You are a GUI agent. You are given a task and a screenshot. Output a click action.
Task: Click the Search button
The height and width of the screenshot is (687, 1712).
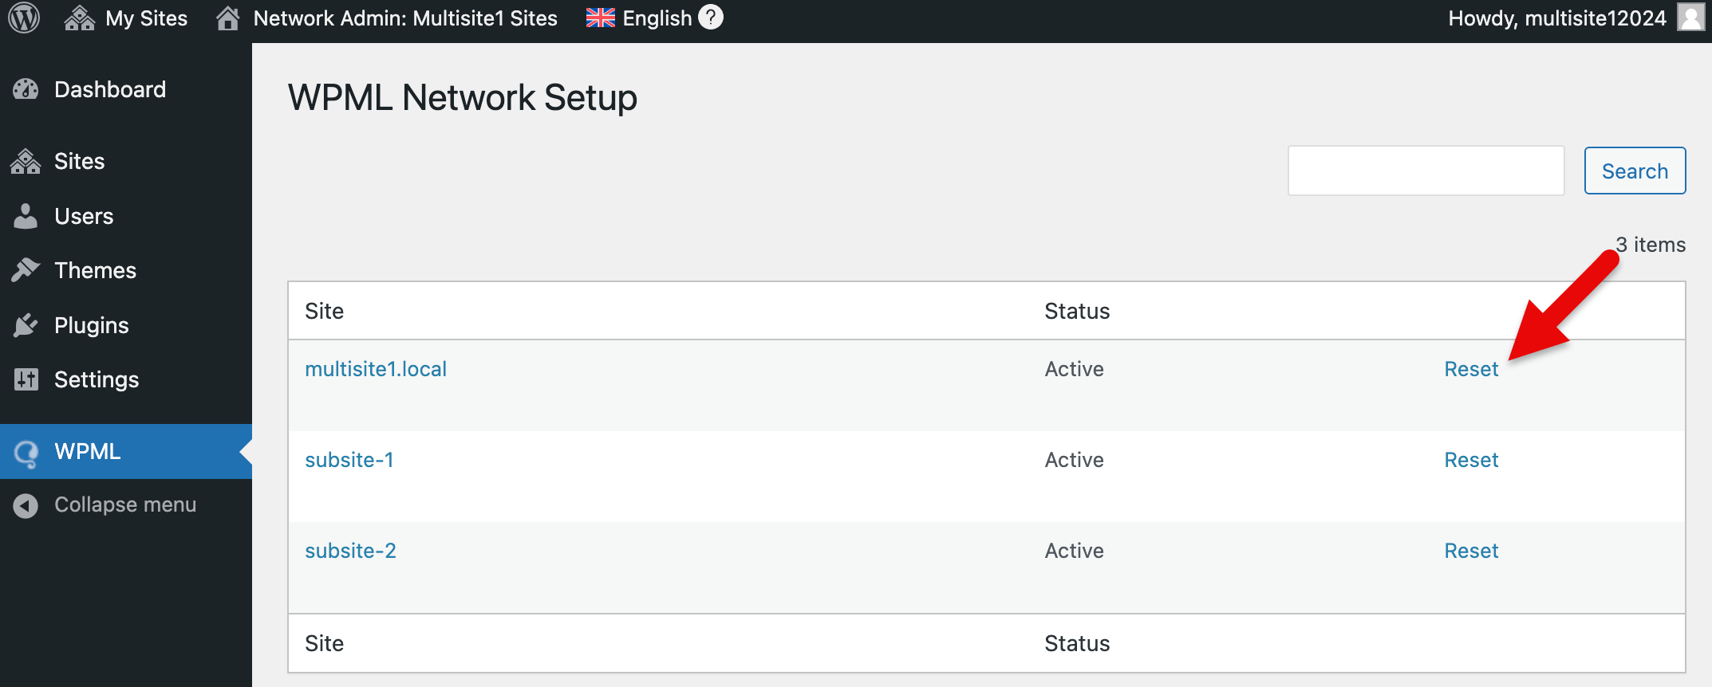[1635, 171]
